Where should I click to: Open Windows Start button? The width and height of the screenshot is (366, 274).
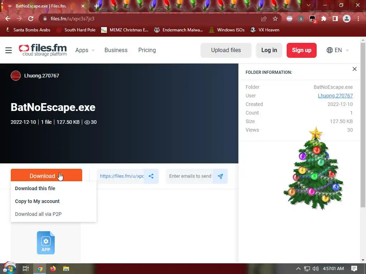point(9,268)
